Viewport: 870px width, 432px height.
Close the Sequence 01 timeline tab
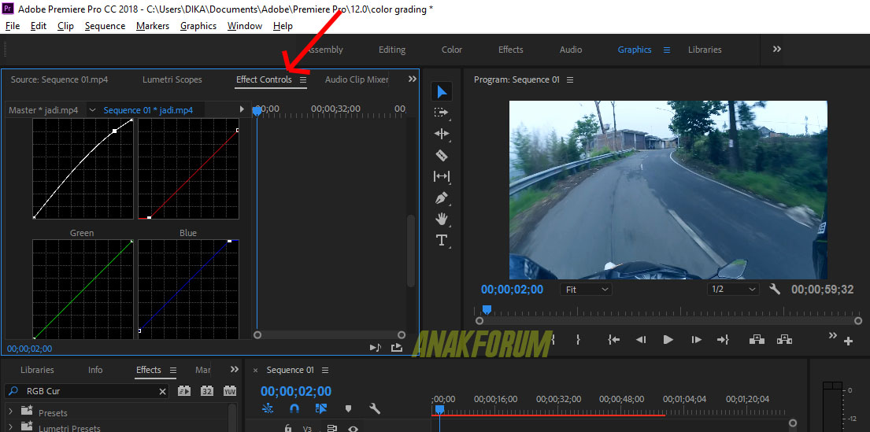coord(255,371)
